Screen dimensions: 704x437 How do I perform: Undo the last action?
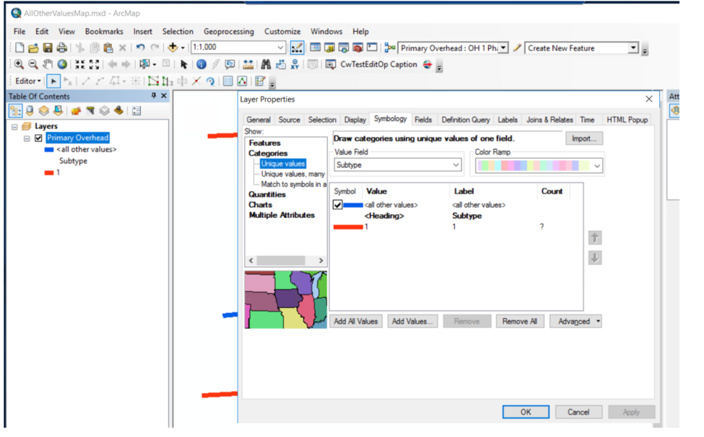click(x=141, y=48)
